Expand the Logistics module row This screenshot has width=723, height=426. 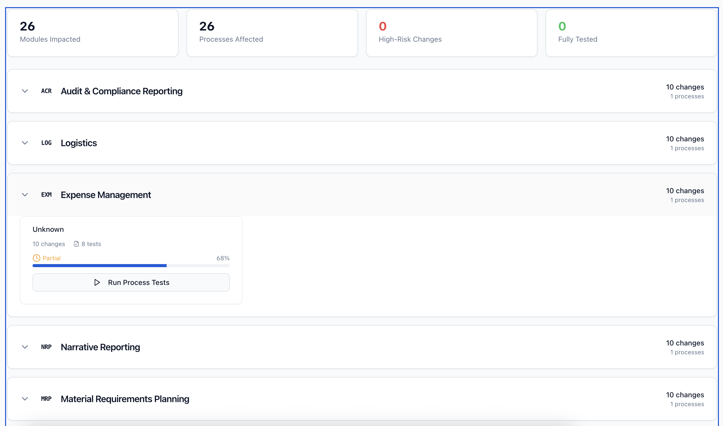(x=25, y=143)
